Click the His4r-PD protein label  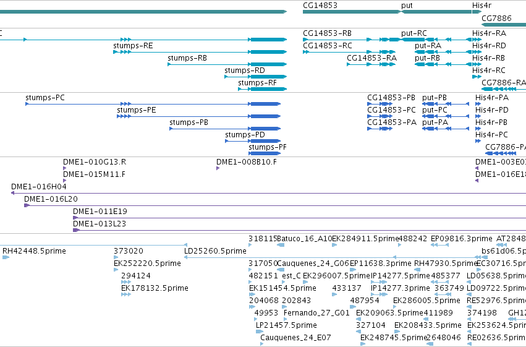tap(492, 110)
